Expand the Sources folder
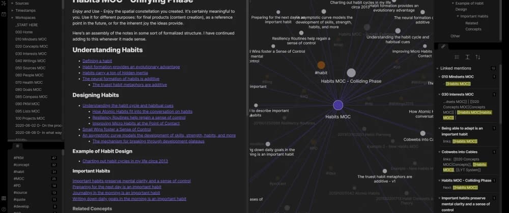 coord(21,2)
